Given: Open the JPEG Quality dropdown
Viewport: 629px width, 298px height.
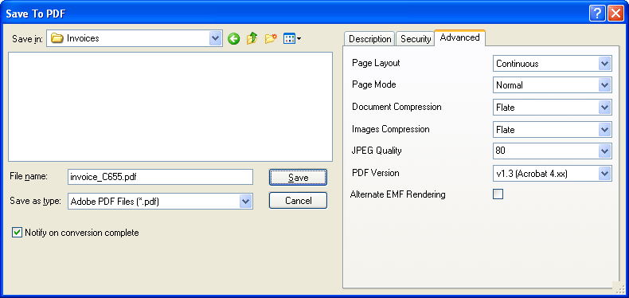Looking at the screenshot, I should tap(604, 151).
